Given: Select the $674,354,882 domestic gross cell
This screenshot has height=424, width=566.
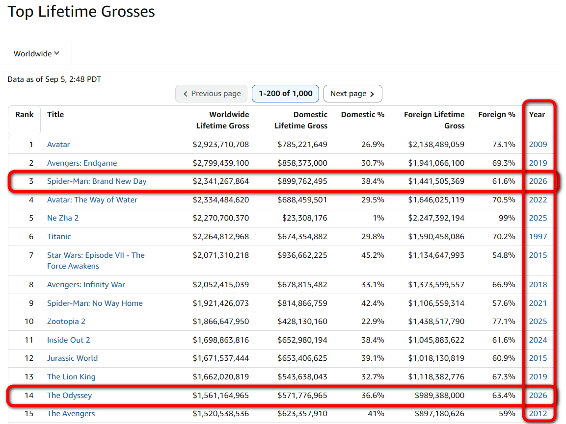Looking at the screenshot, I should (x=302, y=237).
